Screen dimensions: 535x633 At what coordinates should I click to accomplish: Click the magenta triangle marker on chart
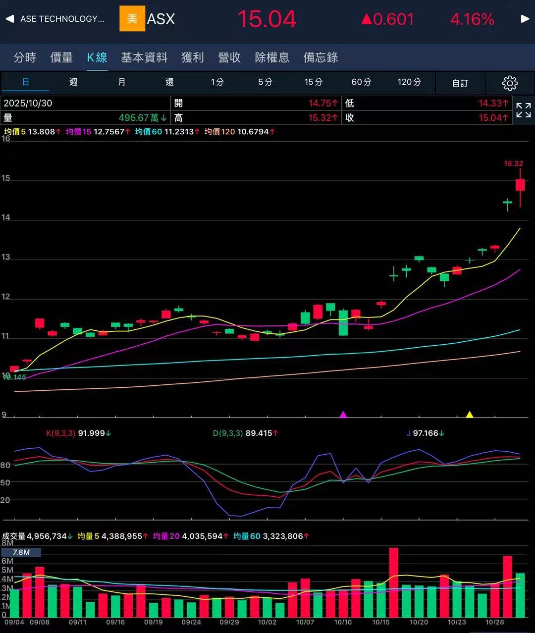(343, 414)
